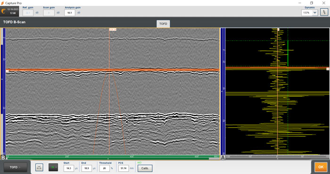Click the B view label icon under the B-Scan
The image size is (330, 174).
coord(3,158)
